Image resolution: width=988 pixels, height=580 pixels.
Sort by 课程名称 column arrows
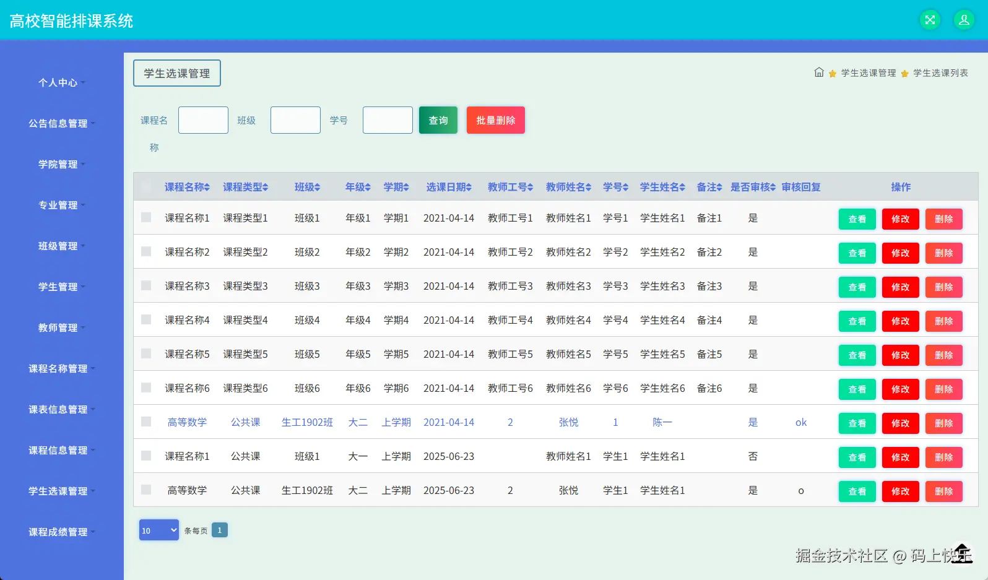(207, 187)
